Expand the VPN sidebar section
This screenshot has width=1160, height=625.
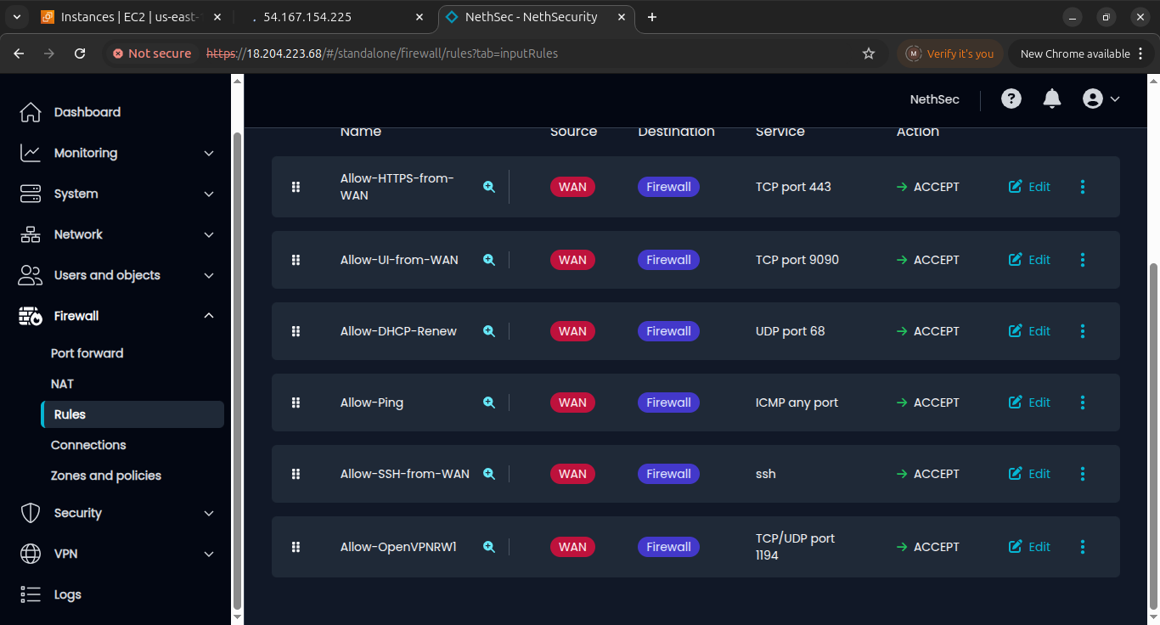[117, 554]
